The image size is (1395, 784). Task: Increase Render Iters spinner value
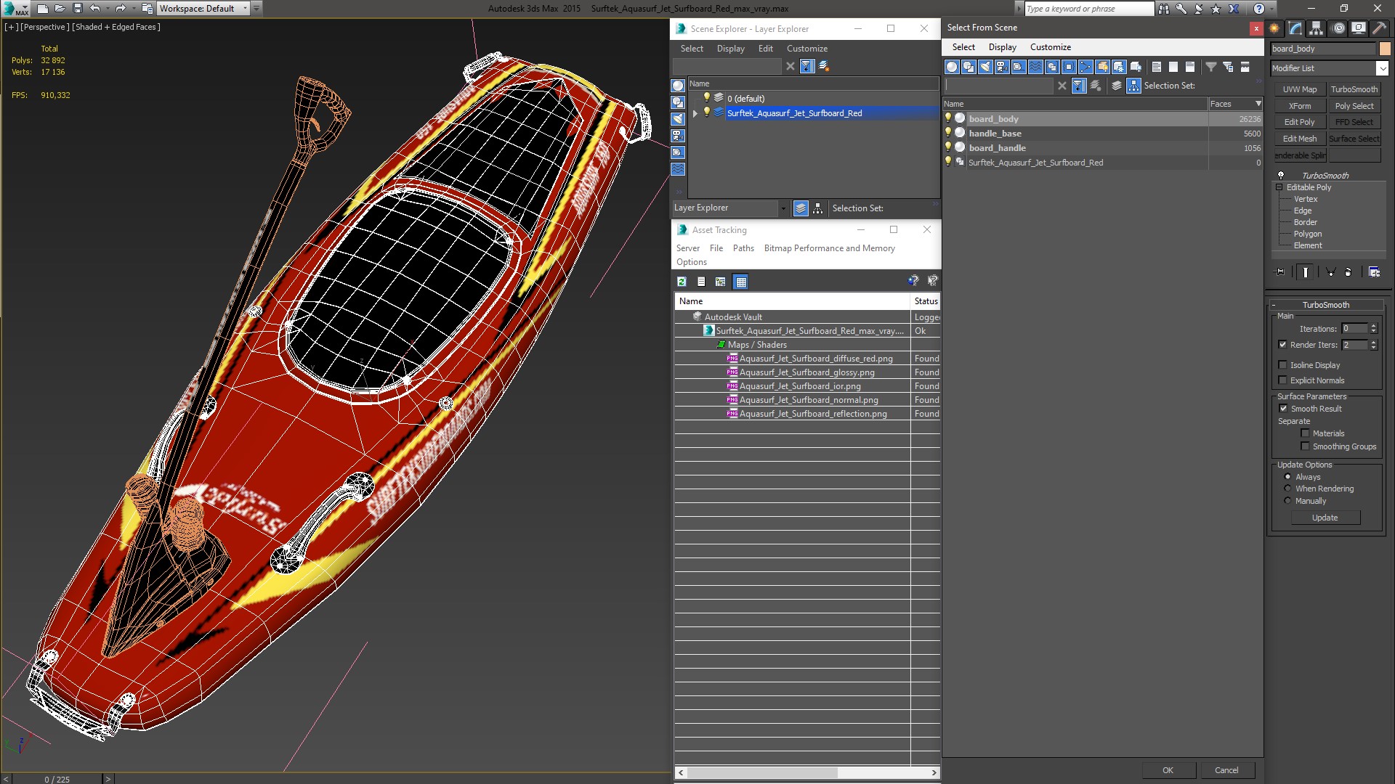(1373, 342)
